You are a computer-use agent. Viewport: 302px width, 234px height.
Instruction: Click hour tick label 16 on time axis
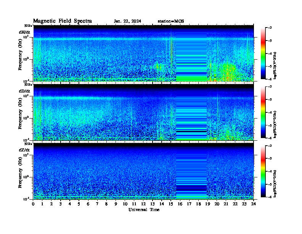(x=180, y=204)
